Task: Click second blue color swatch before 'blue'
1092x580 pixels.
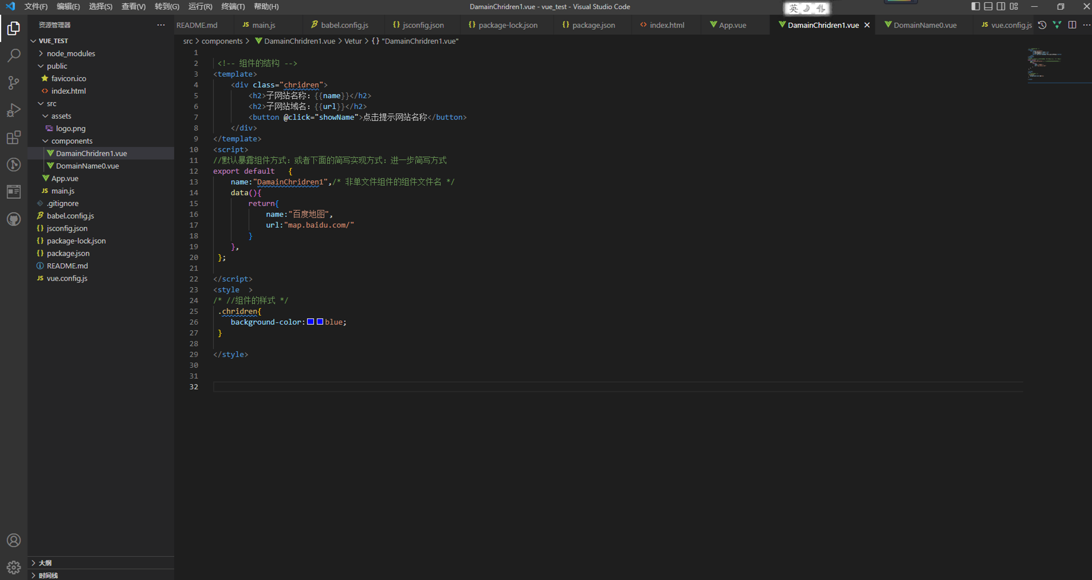Action: click(x=320, y=322)
